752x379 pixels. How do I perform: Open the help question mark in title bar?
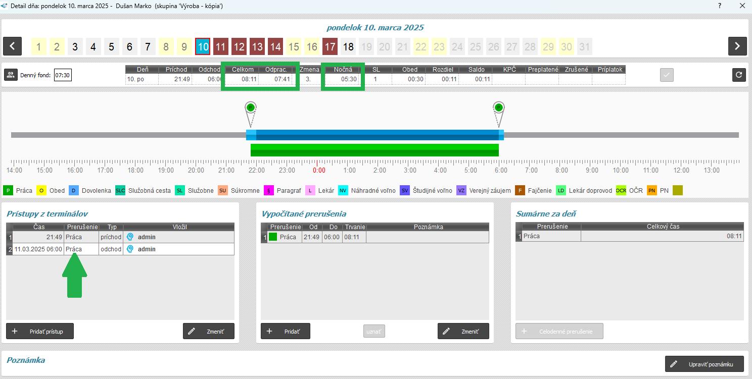720,6
